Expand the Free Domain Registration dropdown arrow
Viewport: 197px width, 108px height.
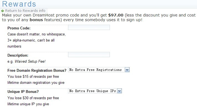click(127, 70)
